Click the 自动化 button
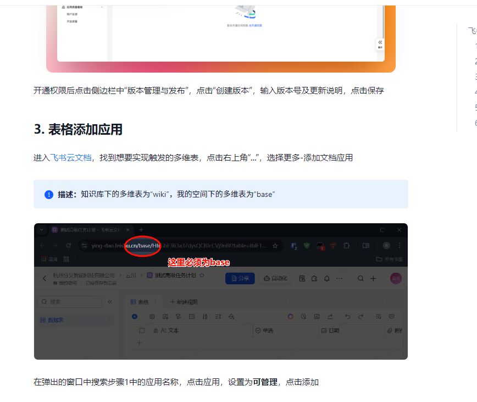This screenshot has width=477, height=402. [x=275, y=278]
